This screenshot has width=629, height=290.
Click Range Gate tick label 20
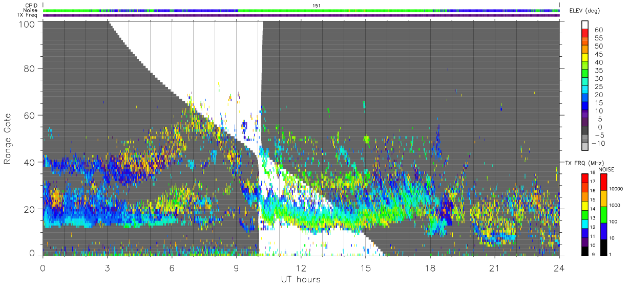point(29,209)
